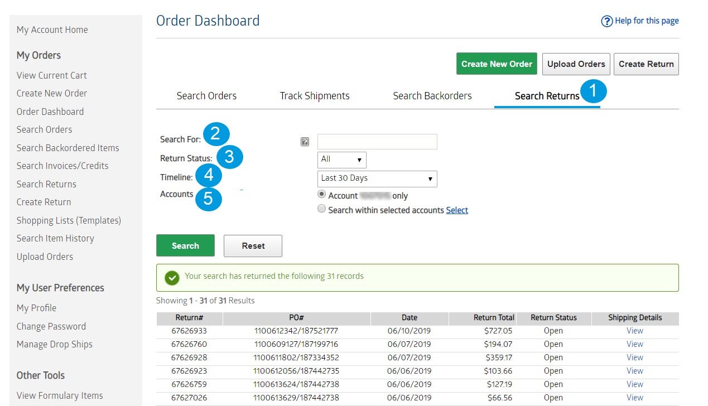Click the numbered callout badge 1

click(593, 90)
